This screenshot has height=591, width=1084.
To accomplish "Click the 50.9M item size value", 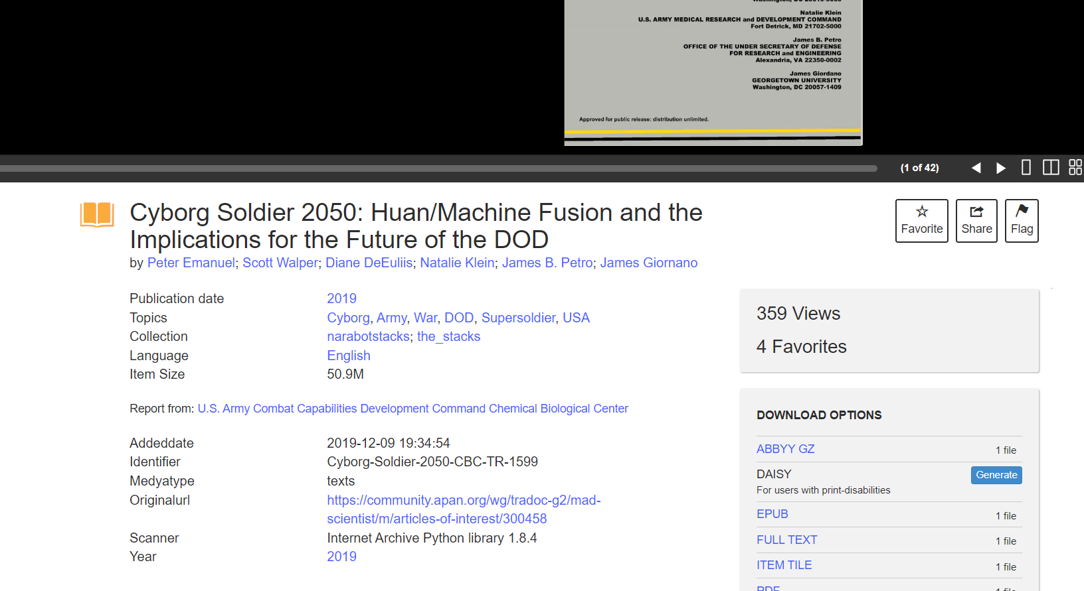I will (x=345, y=374).
